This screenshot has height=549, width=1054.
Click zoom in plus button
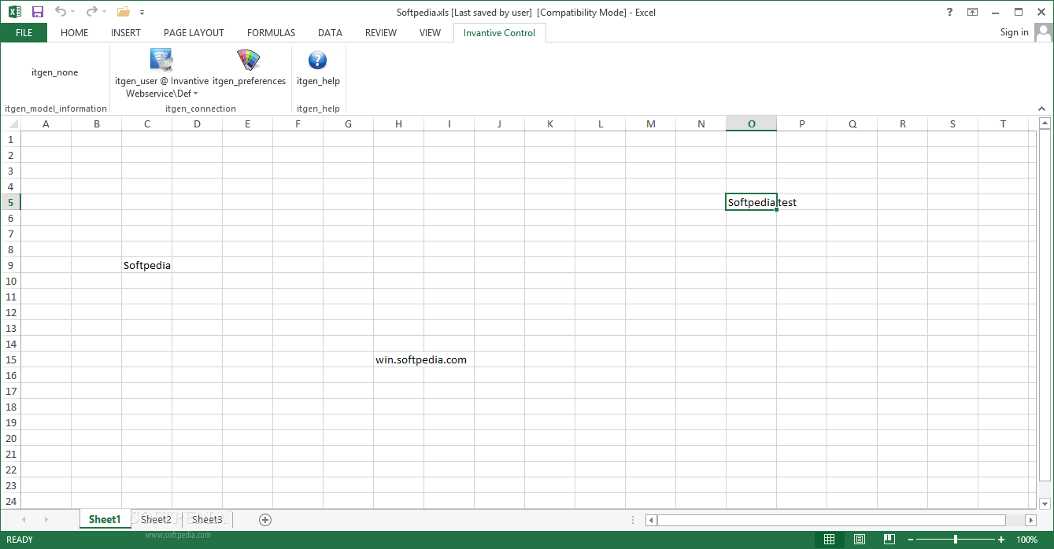tap(1001, 540)
